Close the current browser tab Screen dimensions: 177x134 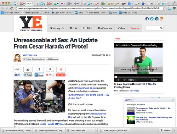pyautogui.click(x=30, y=4)
